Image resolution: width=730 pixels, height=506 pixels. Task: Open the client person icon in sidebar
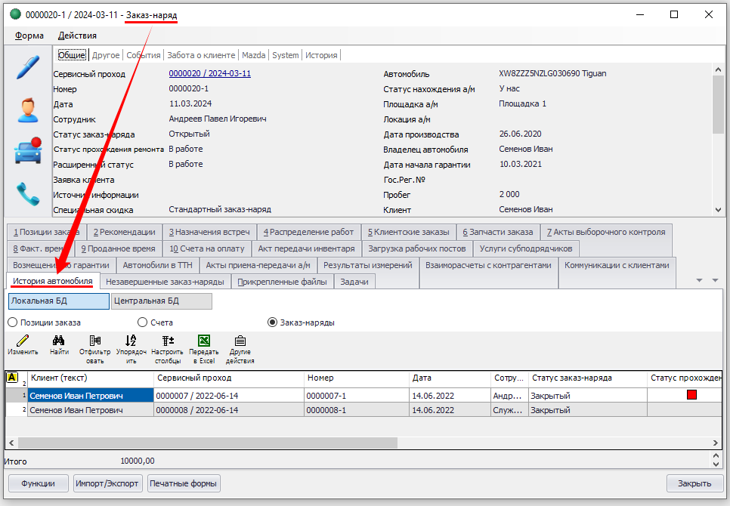[x=28, y=110]
